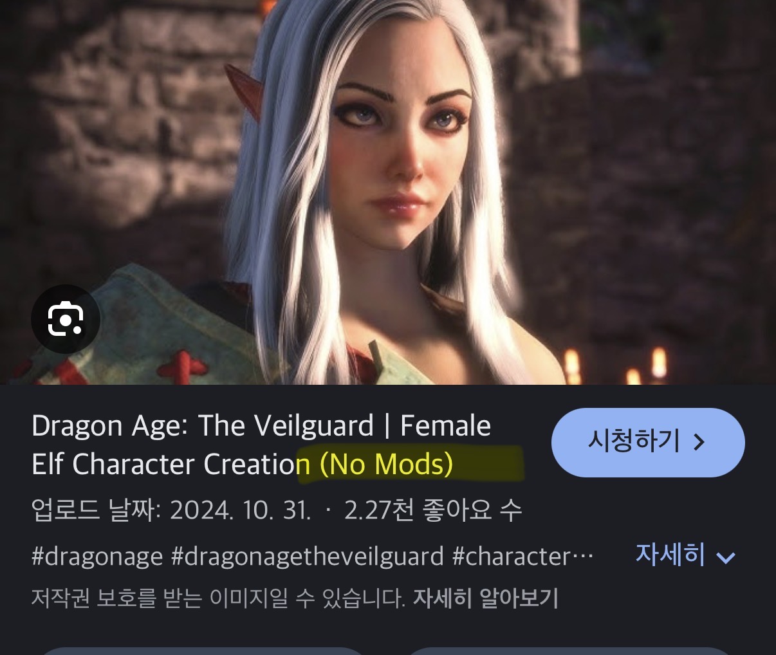Image resolution: width=776 pixels, height=655 pixels.
Task: Click the 업로드 날짜 2024. 10. 31. text
Action: [x=171, y=511]
